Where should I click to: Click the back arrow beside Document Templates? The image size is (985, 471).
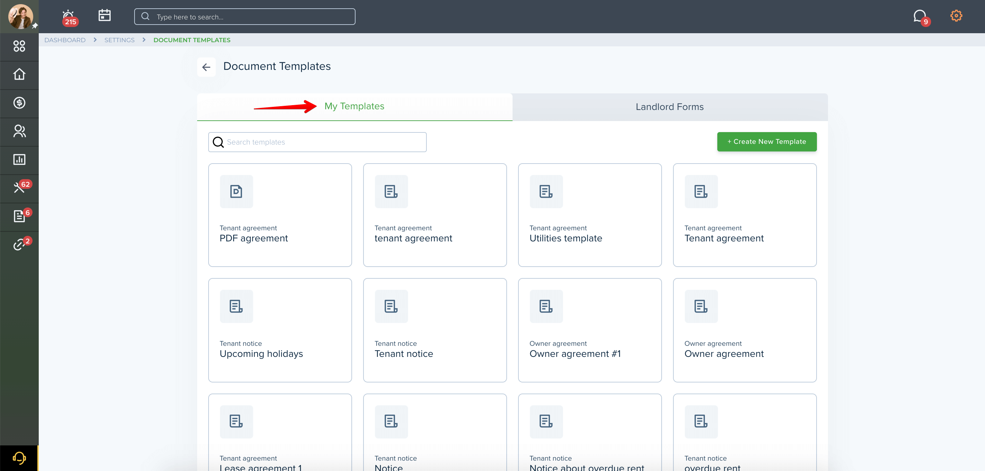(x=206, y=67)
